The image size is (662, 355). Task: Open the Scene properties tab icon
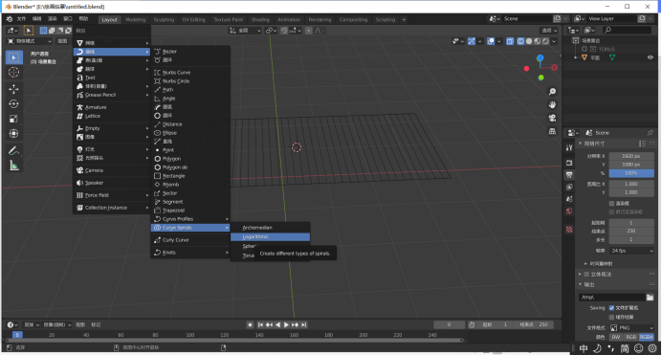tap(569, 199)
